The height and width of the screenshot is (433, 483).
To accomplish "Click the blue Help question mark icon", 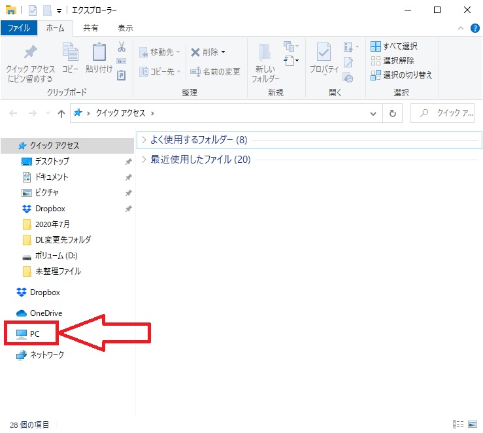I will click(475, 28).
